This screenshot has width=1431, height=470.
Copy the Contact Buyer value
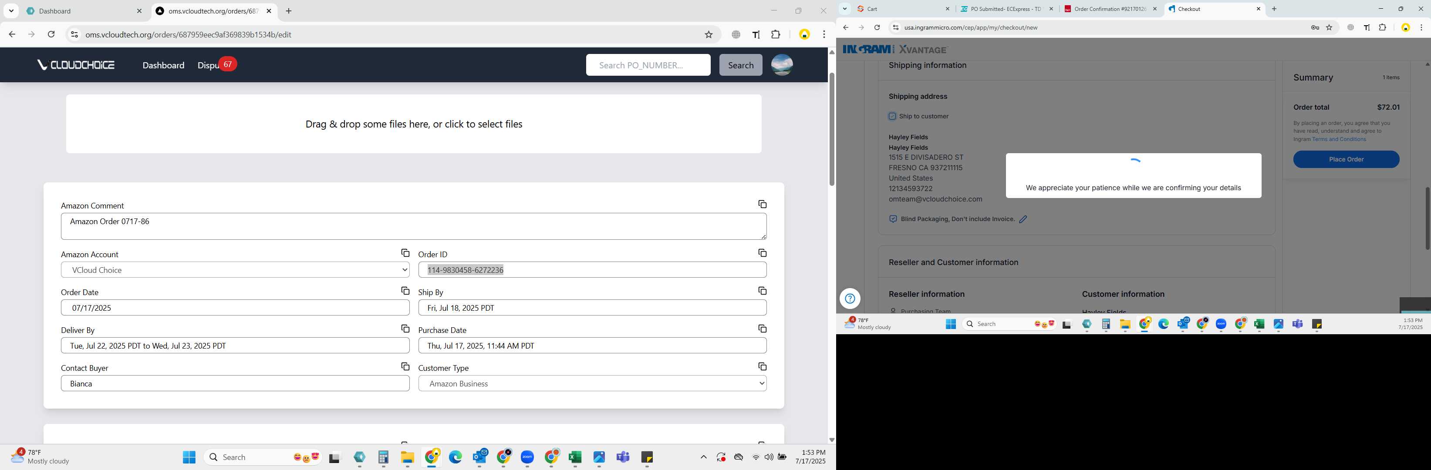pyautogui.click(x=405, y=366)
